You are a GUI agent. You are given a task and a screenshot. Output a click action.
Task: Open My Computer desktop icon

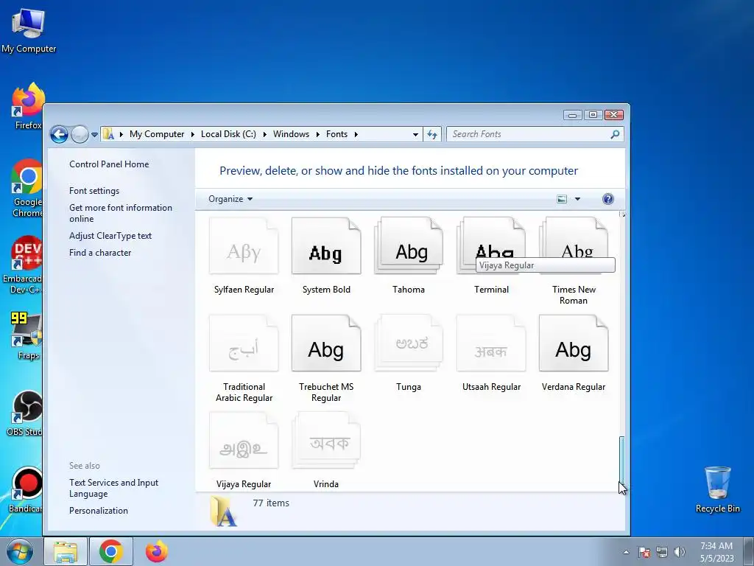pos(29,30)
